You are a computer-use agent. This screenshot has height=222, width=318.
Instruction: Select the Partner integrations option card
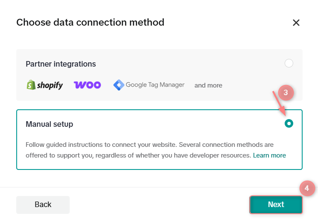159,75
